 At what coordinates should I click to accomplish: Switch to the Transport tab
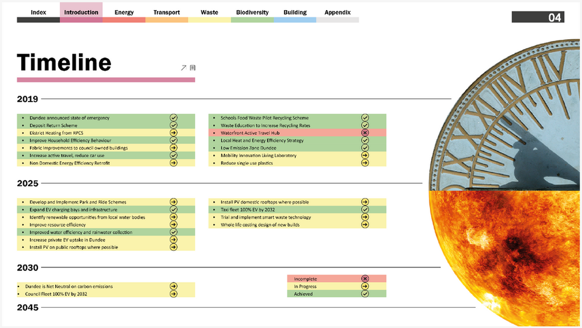click(167, 12)
